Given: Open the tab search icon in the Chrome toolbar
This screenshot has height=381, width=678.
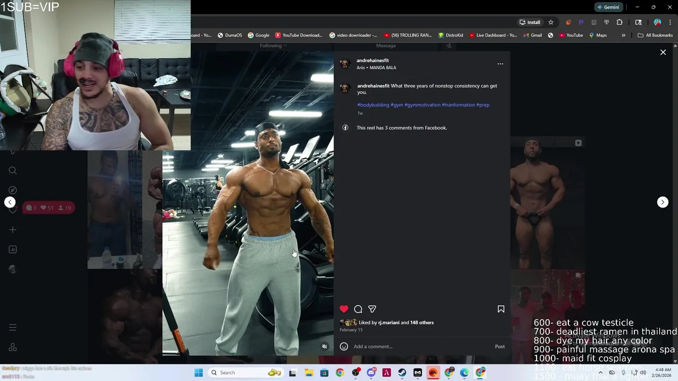Looking at the screenshot, I should coord(638,22).
